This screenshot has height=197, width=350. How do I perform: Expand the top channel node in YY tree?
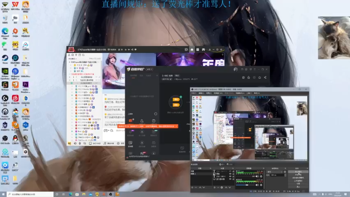click(x=70, y=62)
